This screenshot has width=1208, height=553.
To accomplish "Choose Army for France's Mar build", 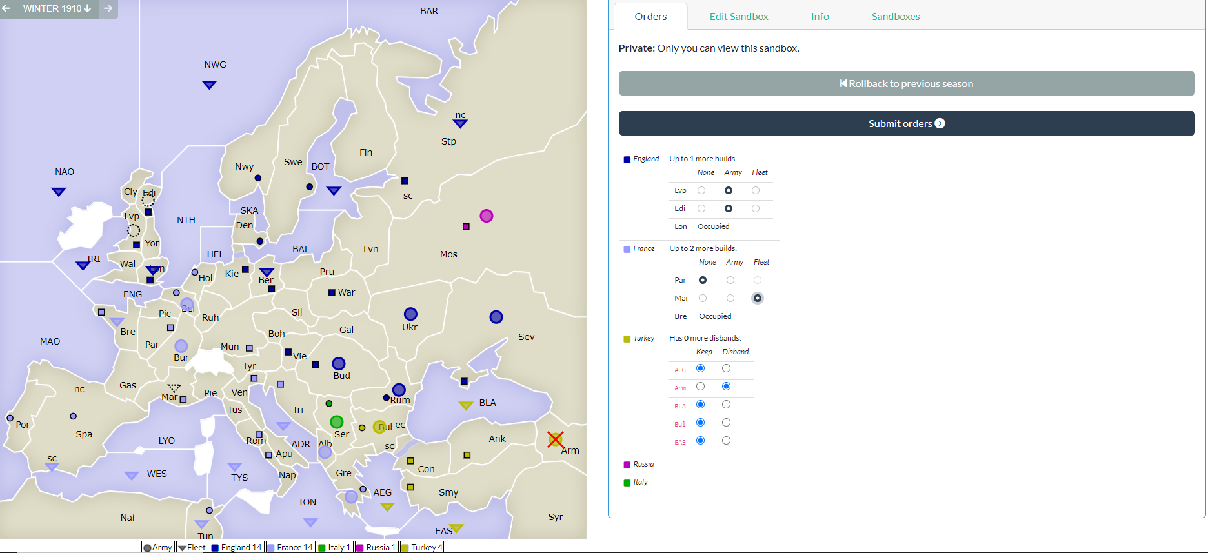I will click(x=730, y=298).
